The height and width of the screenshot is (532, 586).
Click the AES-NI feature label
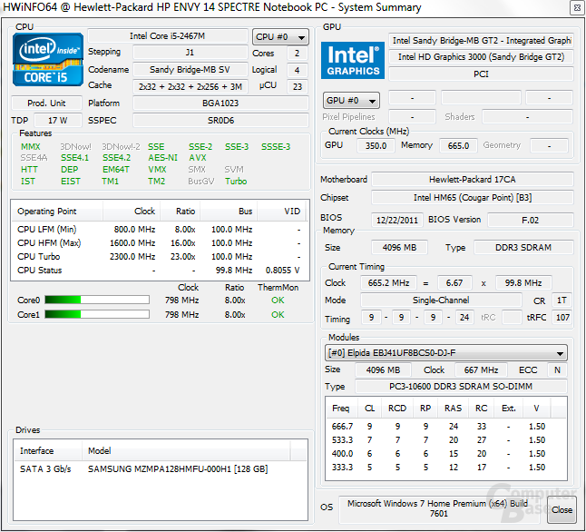click(x=162, y=158)
